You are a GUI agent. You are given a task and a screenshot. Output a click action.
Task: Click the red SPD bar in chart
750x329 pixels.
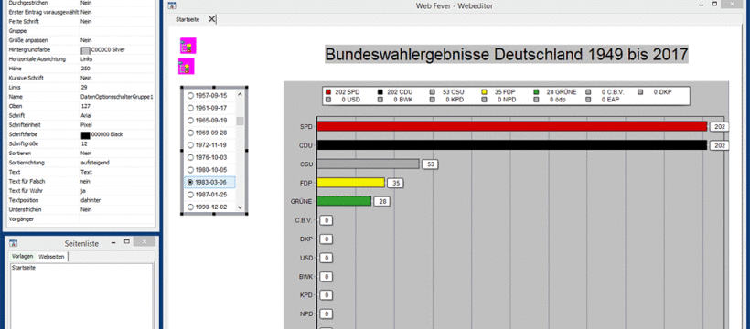(512, 126)
